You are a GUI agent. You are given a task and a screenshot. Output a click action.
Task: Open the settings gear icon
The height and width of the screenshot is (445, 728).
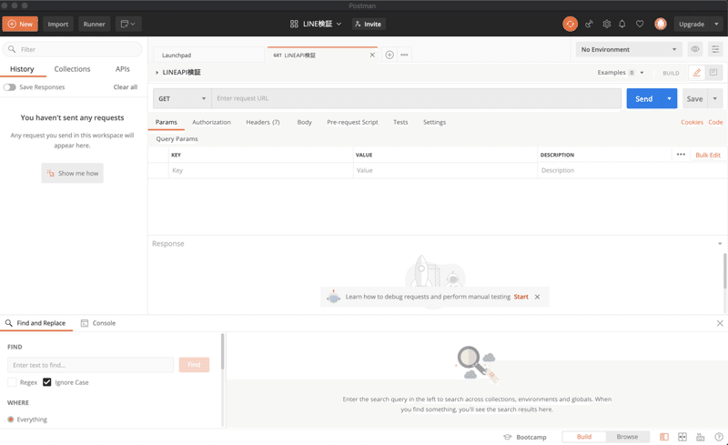[x=606, y=24]
